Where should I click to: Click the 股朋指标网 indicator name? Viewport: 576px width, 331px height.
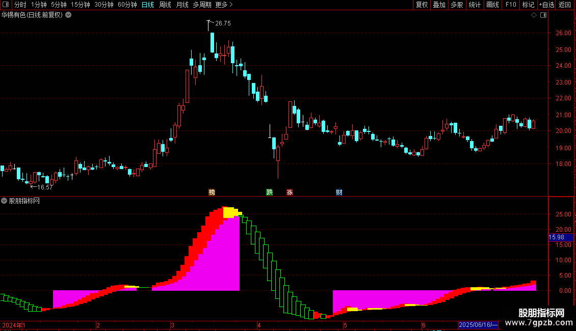tap(24, 201)
